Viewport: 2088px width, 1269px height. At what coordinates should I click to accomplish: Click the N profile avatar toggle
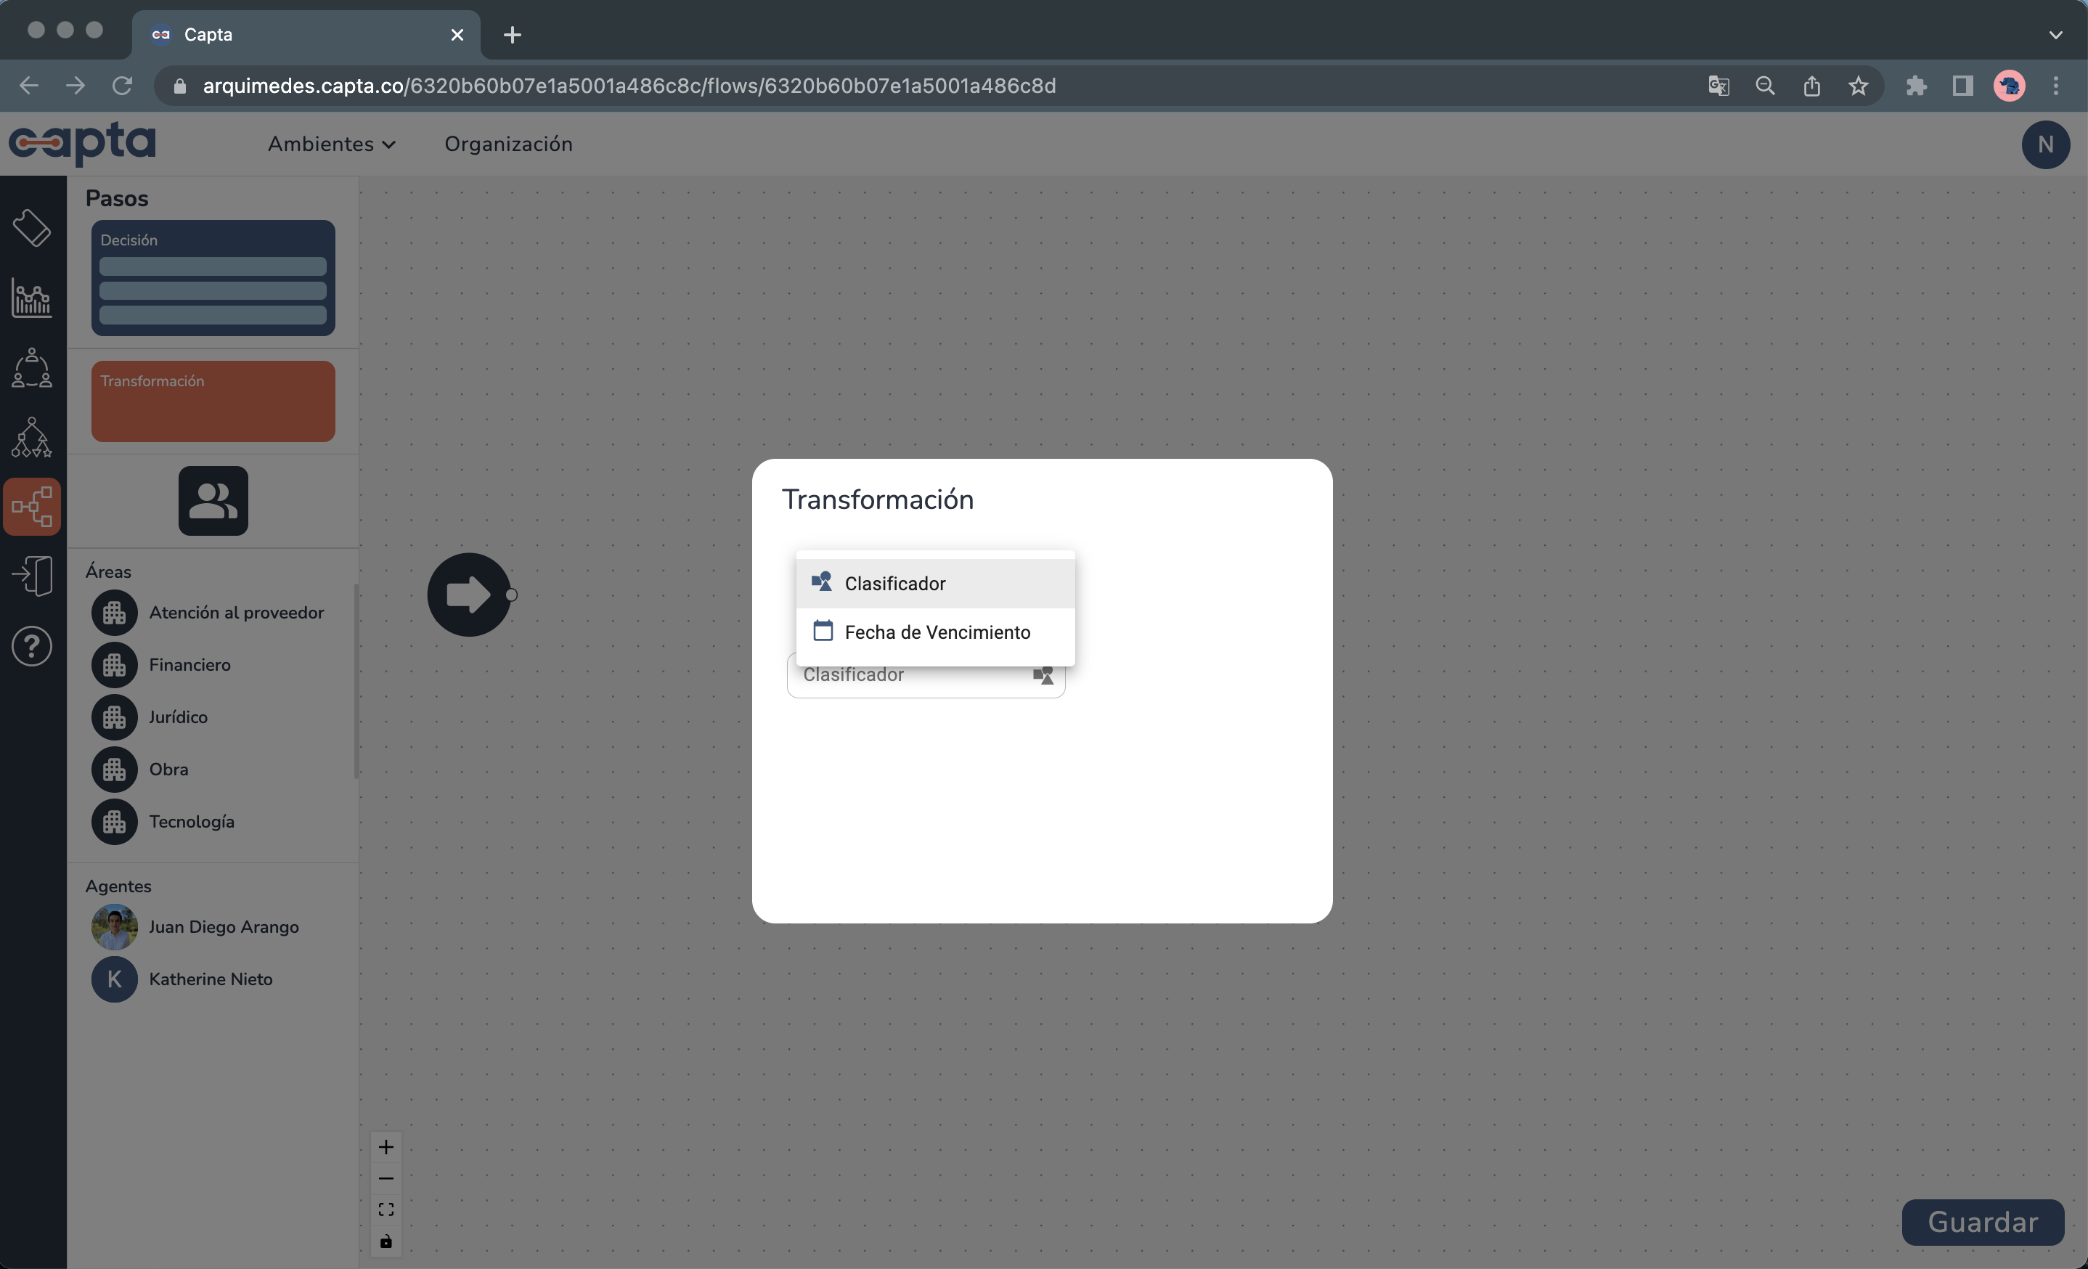tap(2046, 144)
